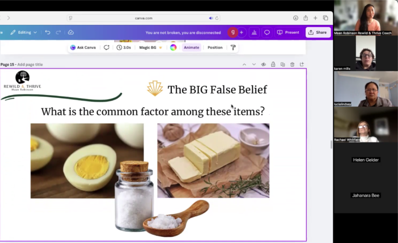This screenshot has width=398, height=243.
Task: Click the Share button
Action: coord(318,33)
